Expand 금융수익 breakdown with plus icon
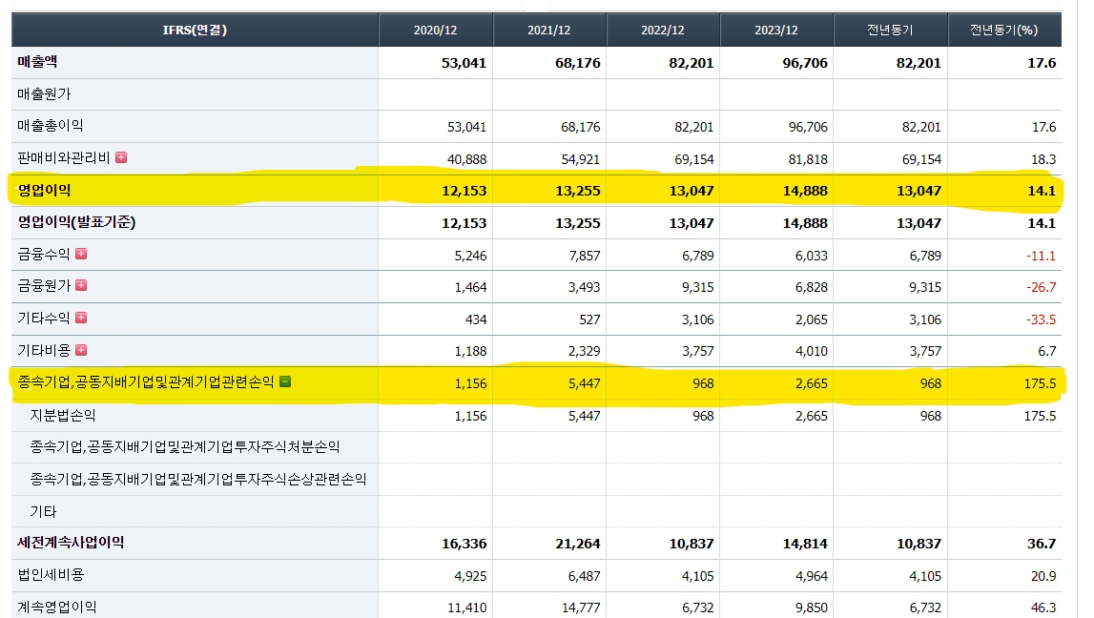 pyautogui.click(x=82, y=254)
